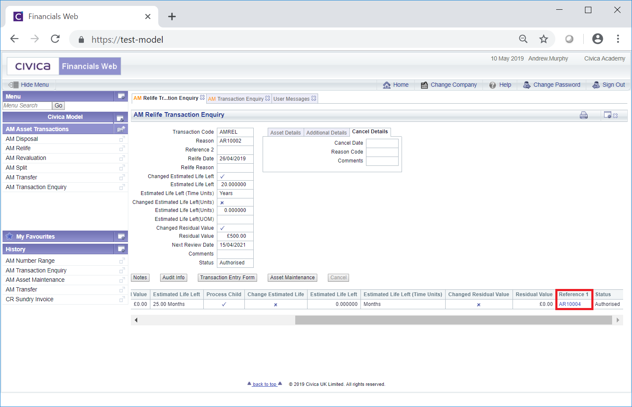Click the Menu panel header icon
The height and width of the screenshot is (407, 632).
tap(121, 96)
